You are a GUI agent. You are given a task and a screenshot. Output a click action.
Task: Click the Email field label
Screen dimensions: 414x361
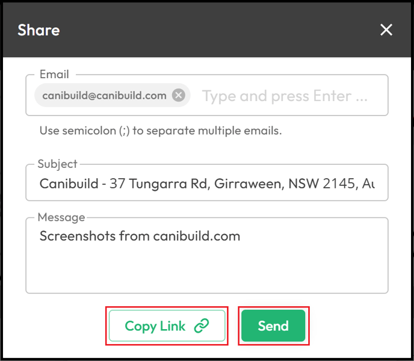[x=54, y=74]
